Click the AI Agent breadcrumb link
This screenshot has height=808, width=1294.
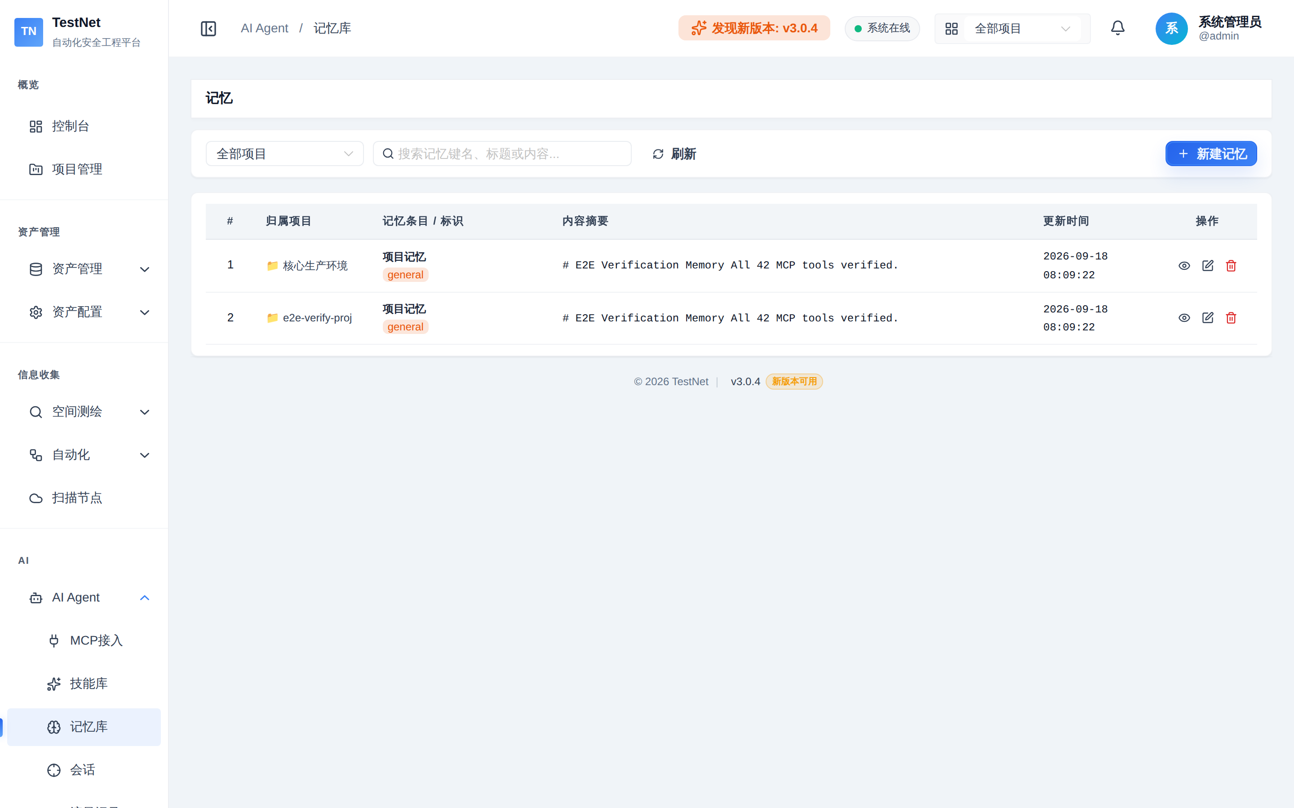264,28
